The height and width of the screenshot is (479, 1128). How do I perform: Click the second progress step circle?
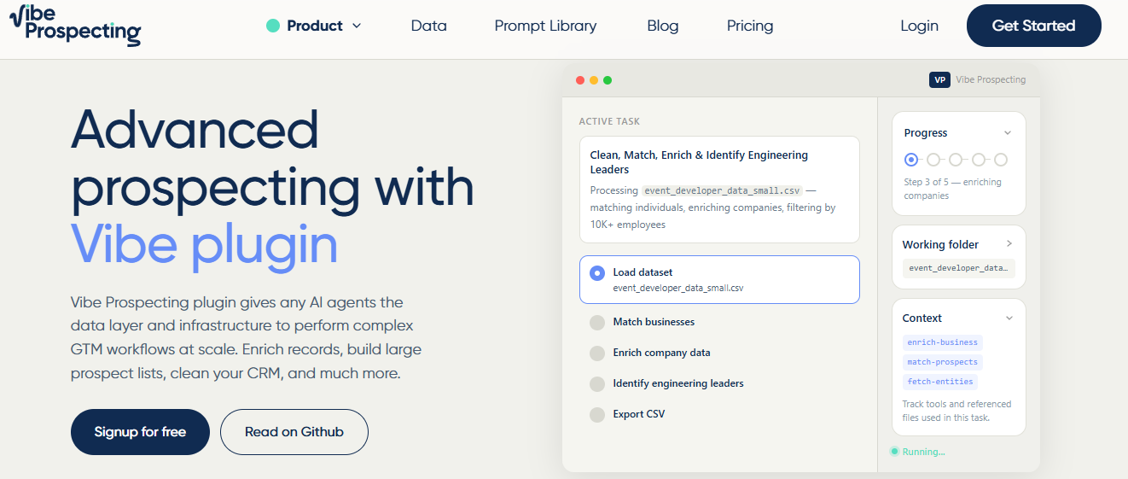[x=933, y=160]
